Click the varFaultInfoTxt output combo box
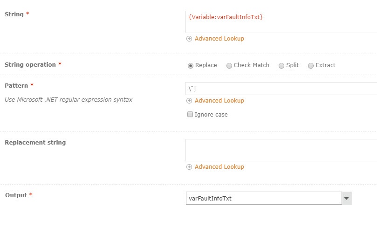The height and width of the screenshot is (228, 377). pos(264,199)
